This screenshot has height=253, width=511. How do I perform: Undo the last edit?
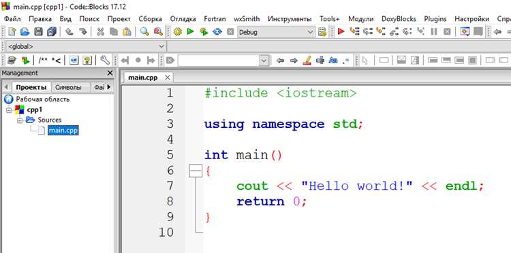point(69,31)
